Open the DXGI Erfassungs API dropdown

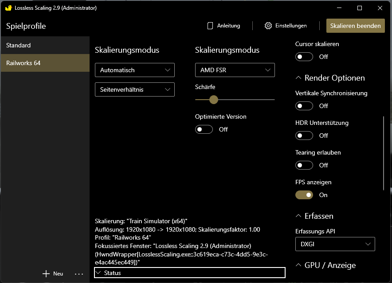(335, 244)
